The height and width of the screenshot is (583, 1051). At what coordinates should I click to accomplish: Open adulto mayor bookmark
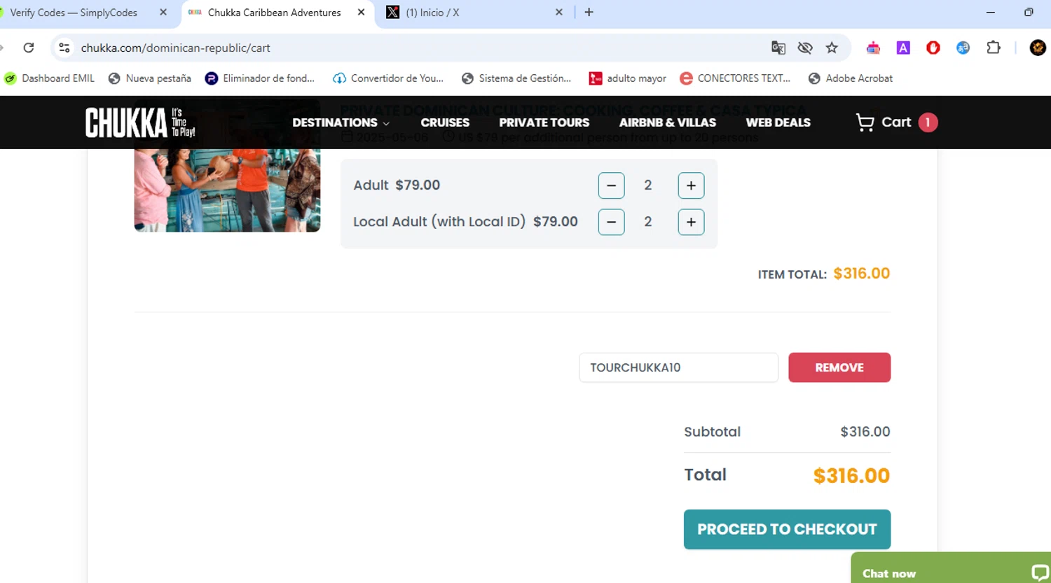click(x=628, y=78)
